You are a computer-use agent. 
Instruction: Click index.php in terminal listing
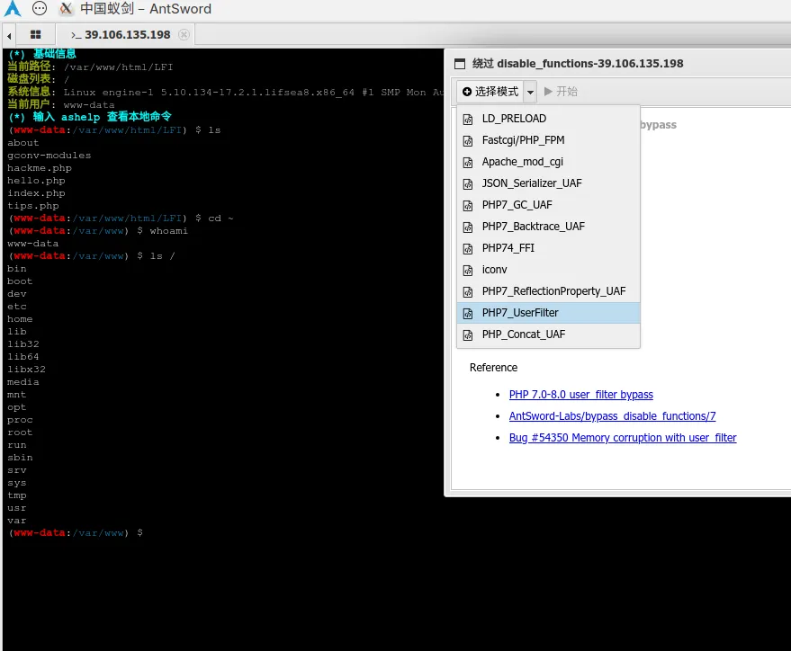pos(36,193)
